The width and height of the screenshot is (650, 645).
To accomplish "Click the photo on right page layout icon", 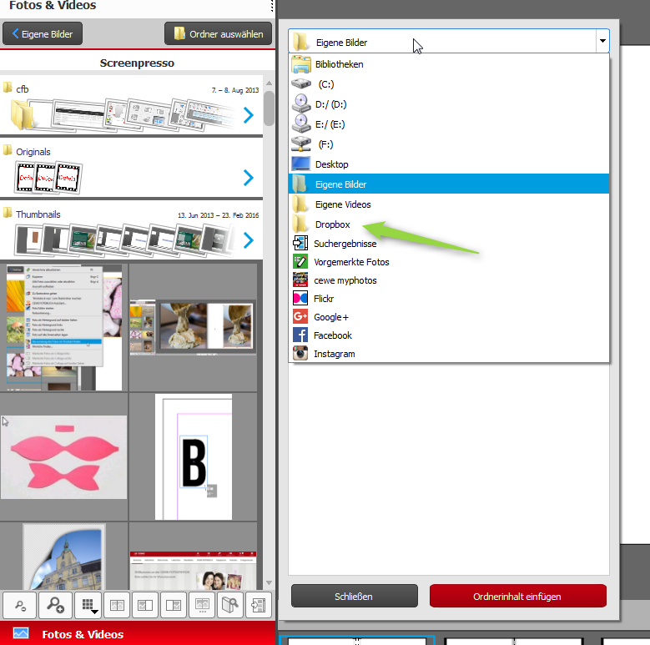I will coord(174,606).
